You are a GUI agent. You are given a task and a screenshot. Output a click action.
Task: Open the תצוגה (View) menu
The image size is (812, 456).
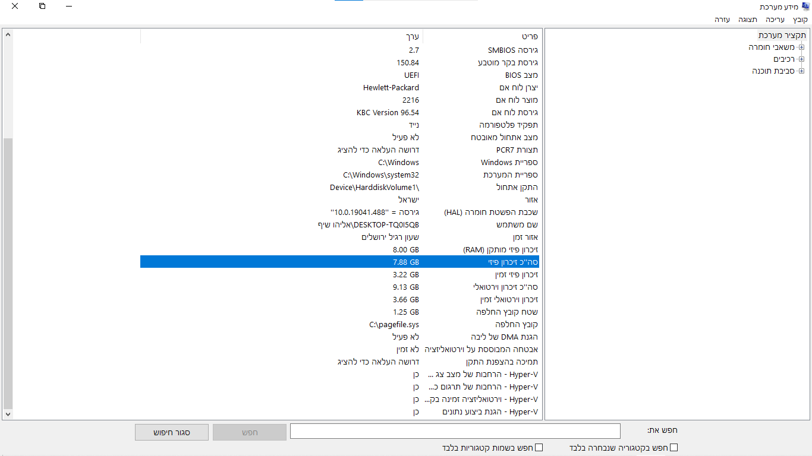pyautogui.click(x=748, y=20)
